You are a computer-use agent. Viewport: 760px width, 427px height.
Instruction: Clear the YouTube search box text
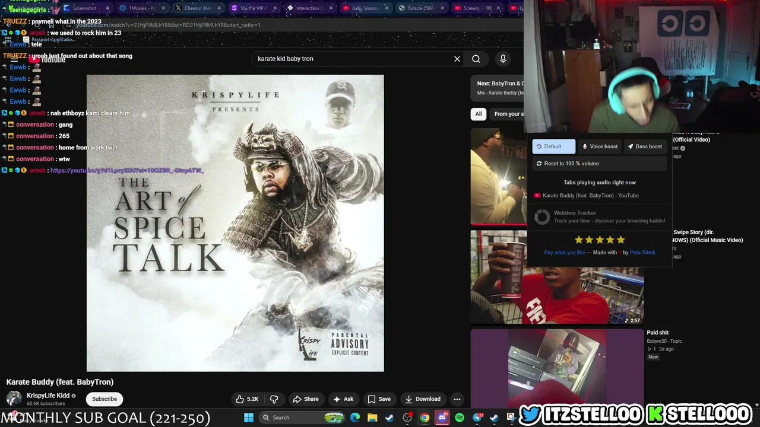coord(457,59)
